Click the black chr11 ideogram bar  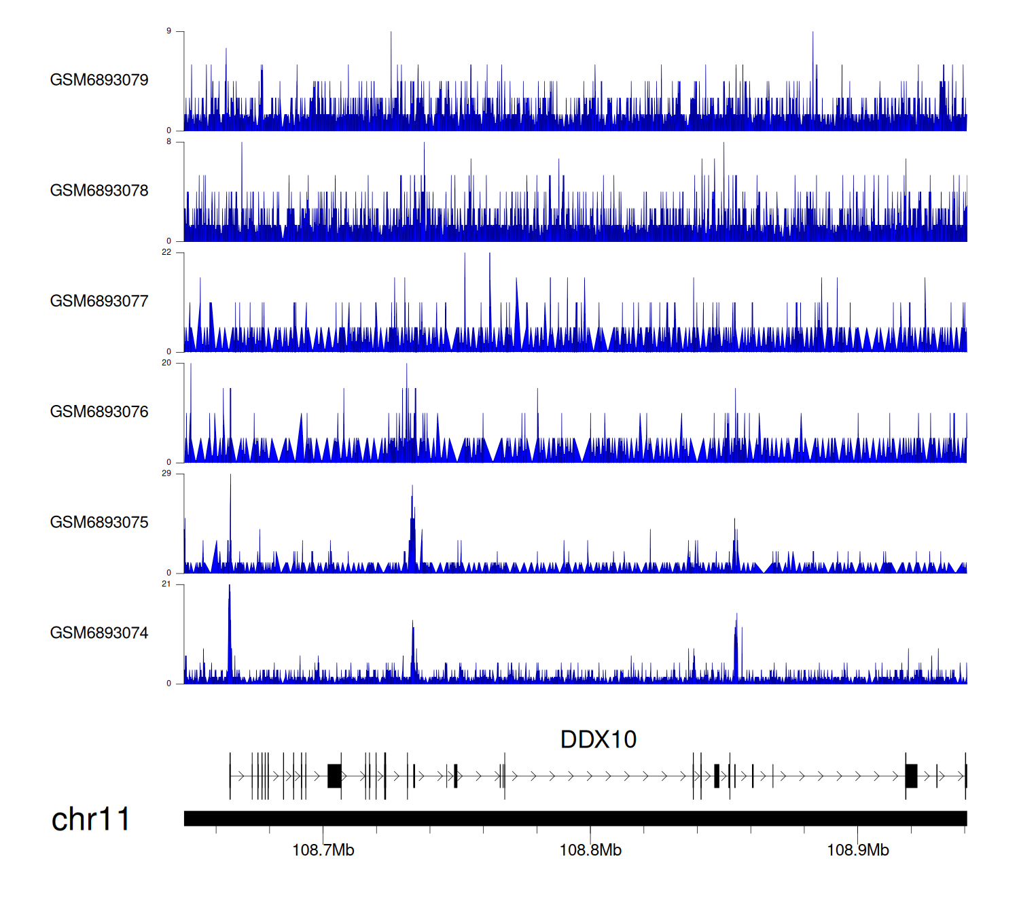(575, 818)
